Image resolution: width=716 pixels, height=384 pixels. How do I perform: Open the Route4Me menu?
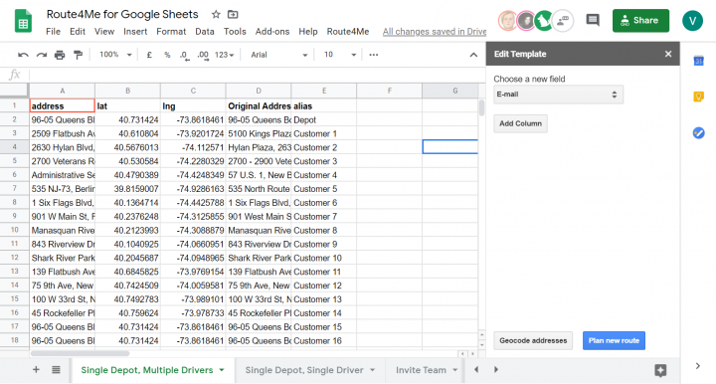pos(348,32)
